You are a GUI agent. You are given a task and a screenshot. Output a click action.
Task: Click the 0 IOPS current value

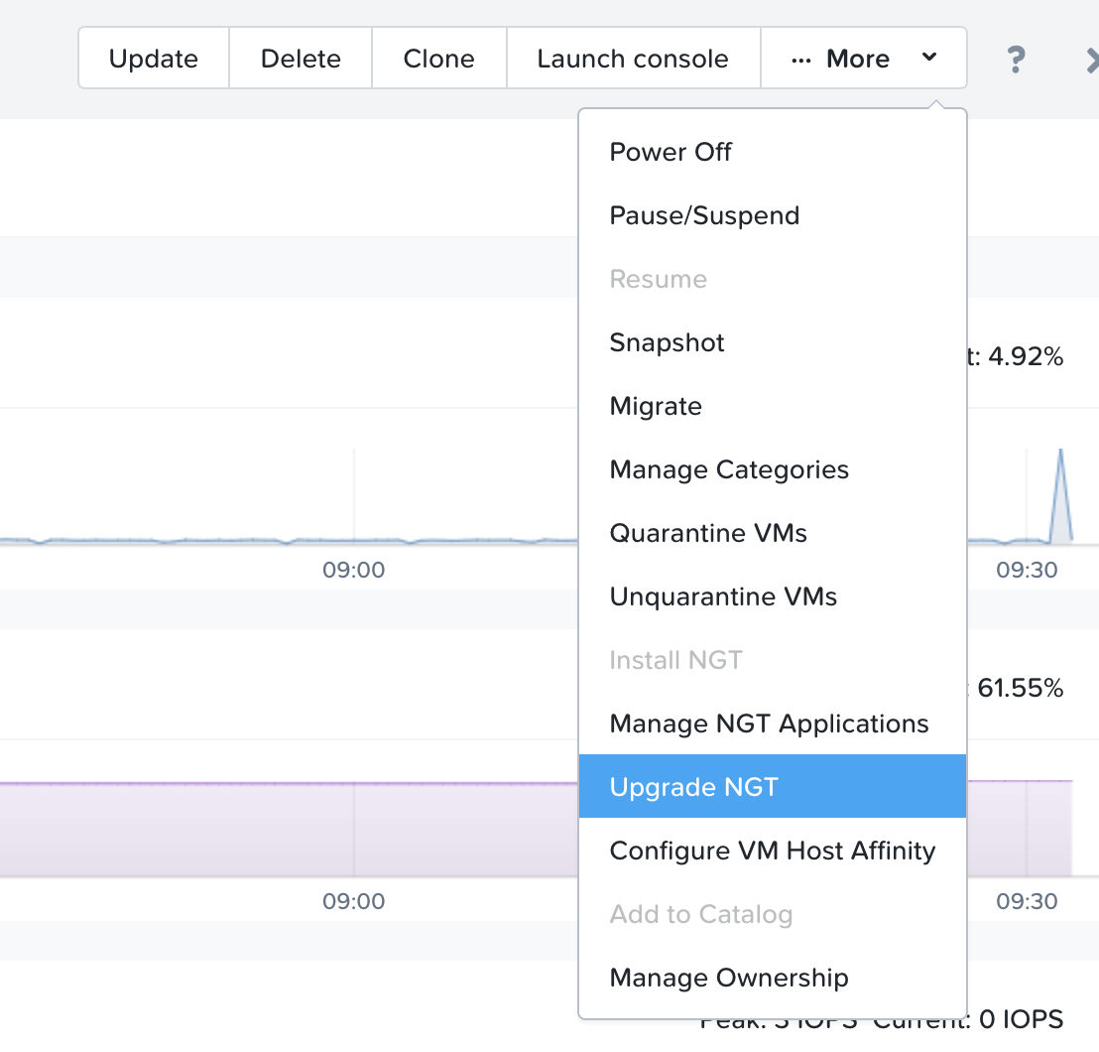point(1022,1019)
